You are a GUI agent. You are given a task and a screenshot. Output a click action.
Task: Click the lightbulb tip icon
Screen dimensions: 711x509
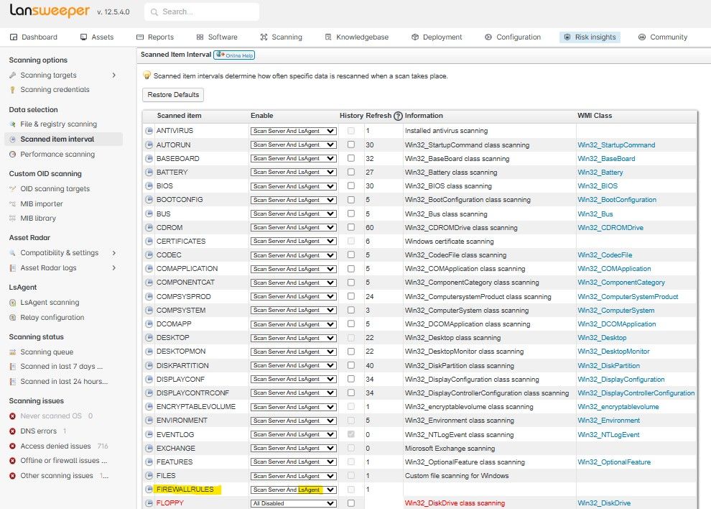coord(147,75)
